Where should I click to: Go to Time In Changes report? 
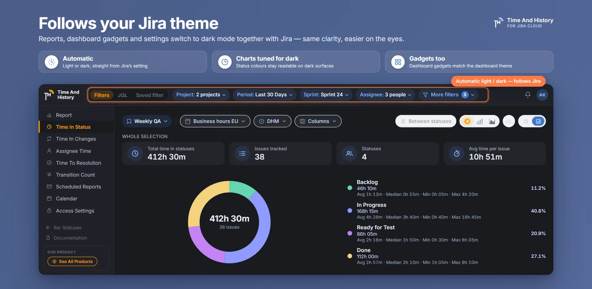pyautogui.click(x=76, y=139)
